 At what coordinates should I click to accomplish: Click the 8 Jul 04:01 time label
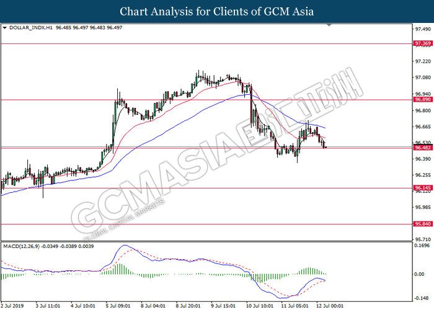click(x=153, y=306)
